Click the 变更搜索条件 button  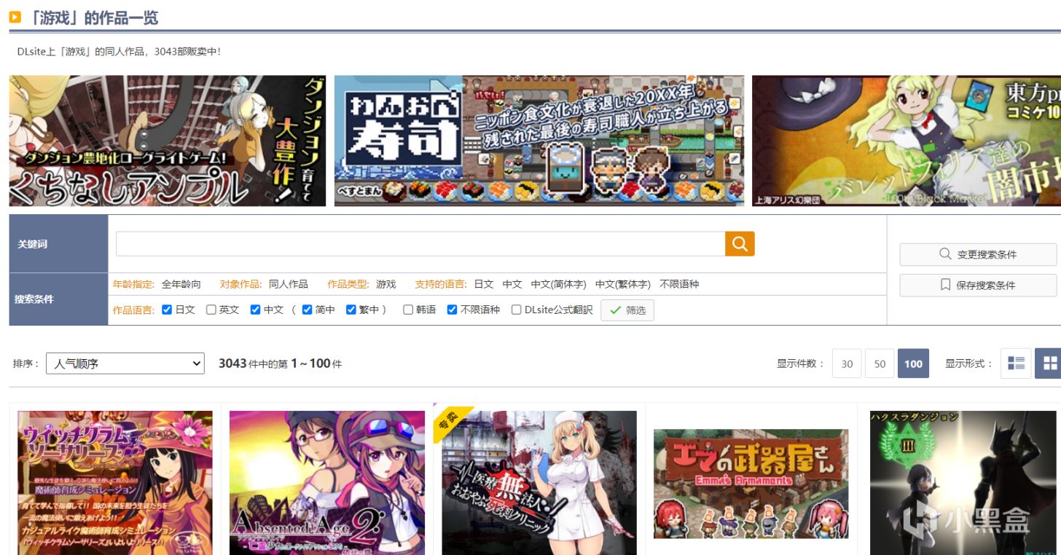click(x=978, y=254)
